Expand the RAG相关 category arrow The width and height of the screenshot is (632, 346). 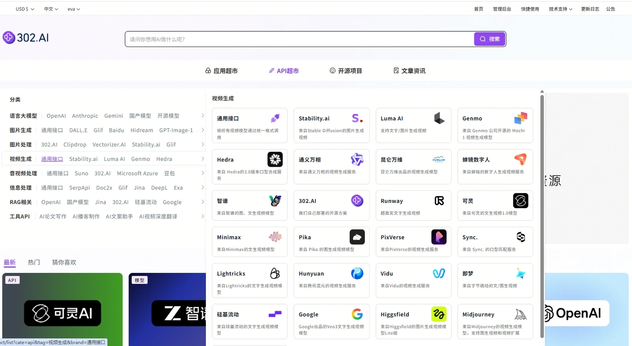[x=203, y=202]
